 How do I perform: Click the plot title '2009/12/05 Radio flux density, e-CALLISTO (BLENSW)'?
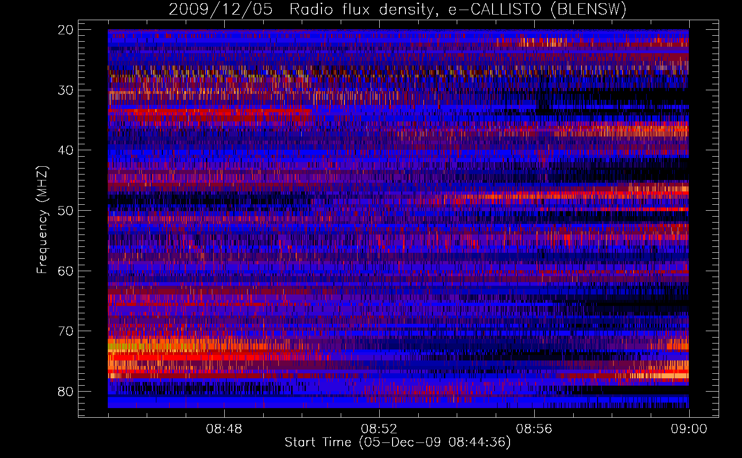pyautogui.click(x=397, y=9)
